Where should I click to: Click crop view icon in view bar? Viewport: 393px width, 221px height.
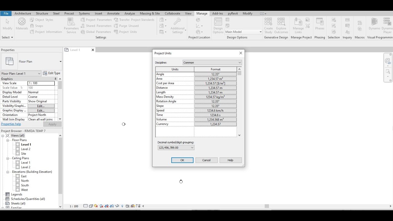pyautogui.click(x=107, y=206)
